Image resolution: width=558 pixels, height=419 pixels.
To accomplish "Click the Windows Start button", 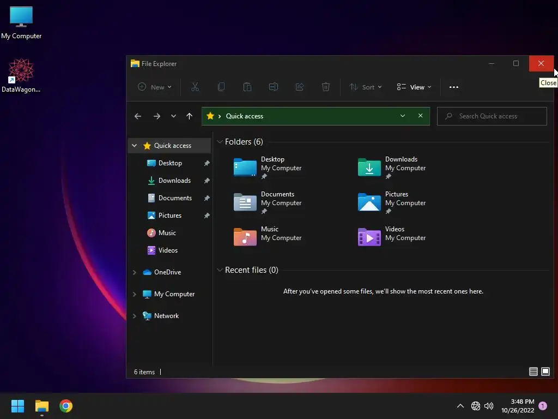I will point(17,406).
